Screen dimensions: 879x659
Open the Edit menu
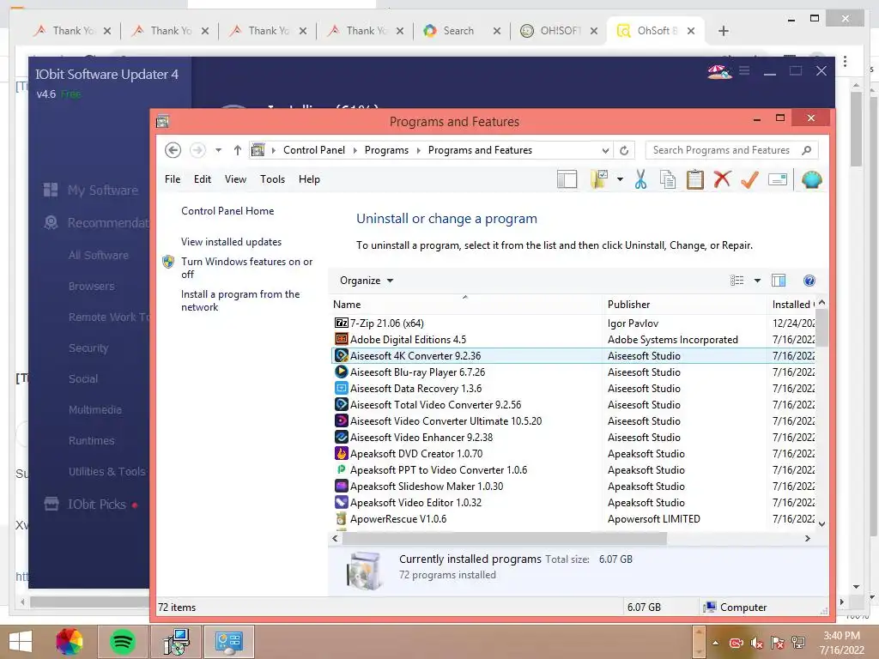pos(203,179)
